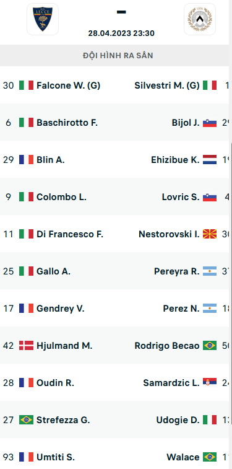Open the Lecce team crest
The width and height of the screenshot is (232, 469).
(43, 19)
